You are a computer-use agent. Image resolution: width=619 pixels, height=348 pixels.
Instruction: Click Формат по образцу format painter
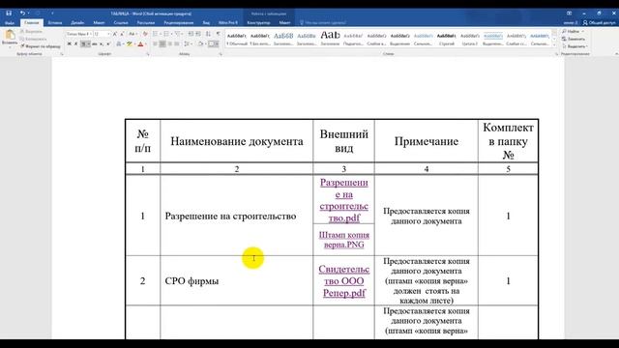[x=41, y=46]
